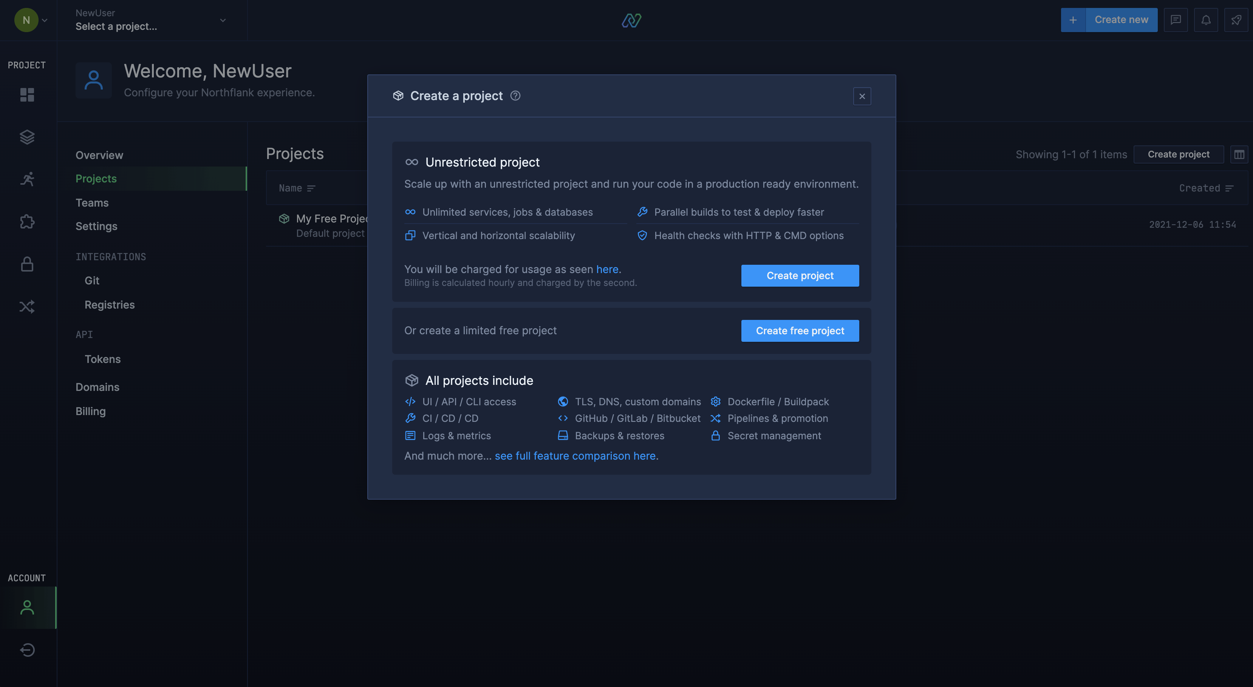Image resolution: width=1253 pixels, height=687 pixels.
Task: Toggle the table columns view icon
Action: (1239, 154)
